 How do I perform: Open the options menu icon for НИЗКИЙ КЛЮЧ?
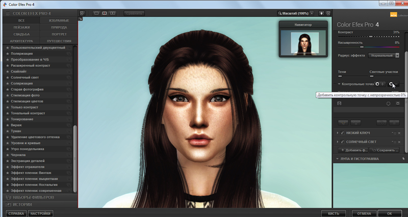click(394, 133)
